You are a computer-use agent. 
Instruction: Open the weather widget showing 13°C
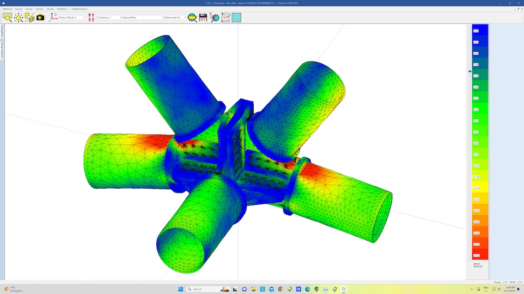pyautogui.click(x=12, y=289)
